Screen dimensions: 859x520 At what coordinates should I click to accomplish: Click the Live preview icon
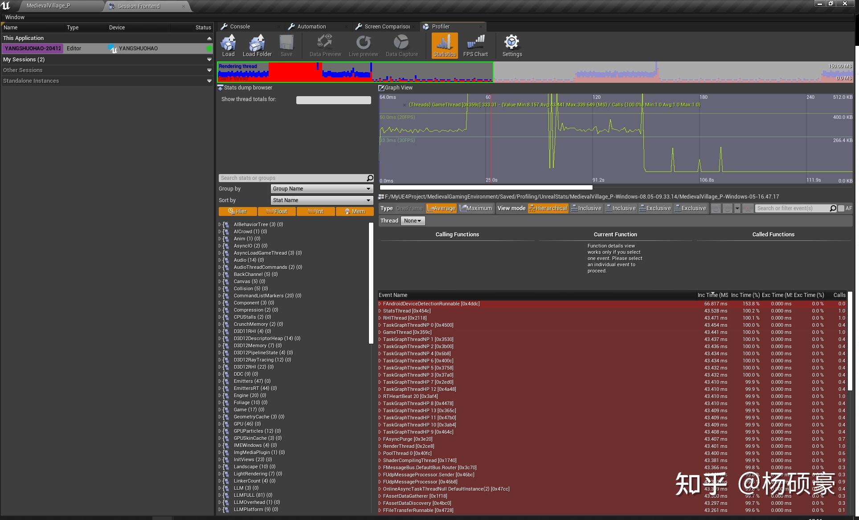[x=363, y=46]
